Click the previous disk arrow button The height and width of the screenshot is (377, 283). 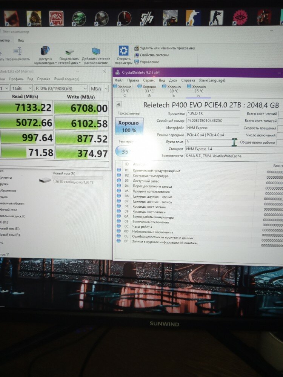point(118,104)
